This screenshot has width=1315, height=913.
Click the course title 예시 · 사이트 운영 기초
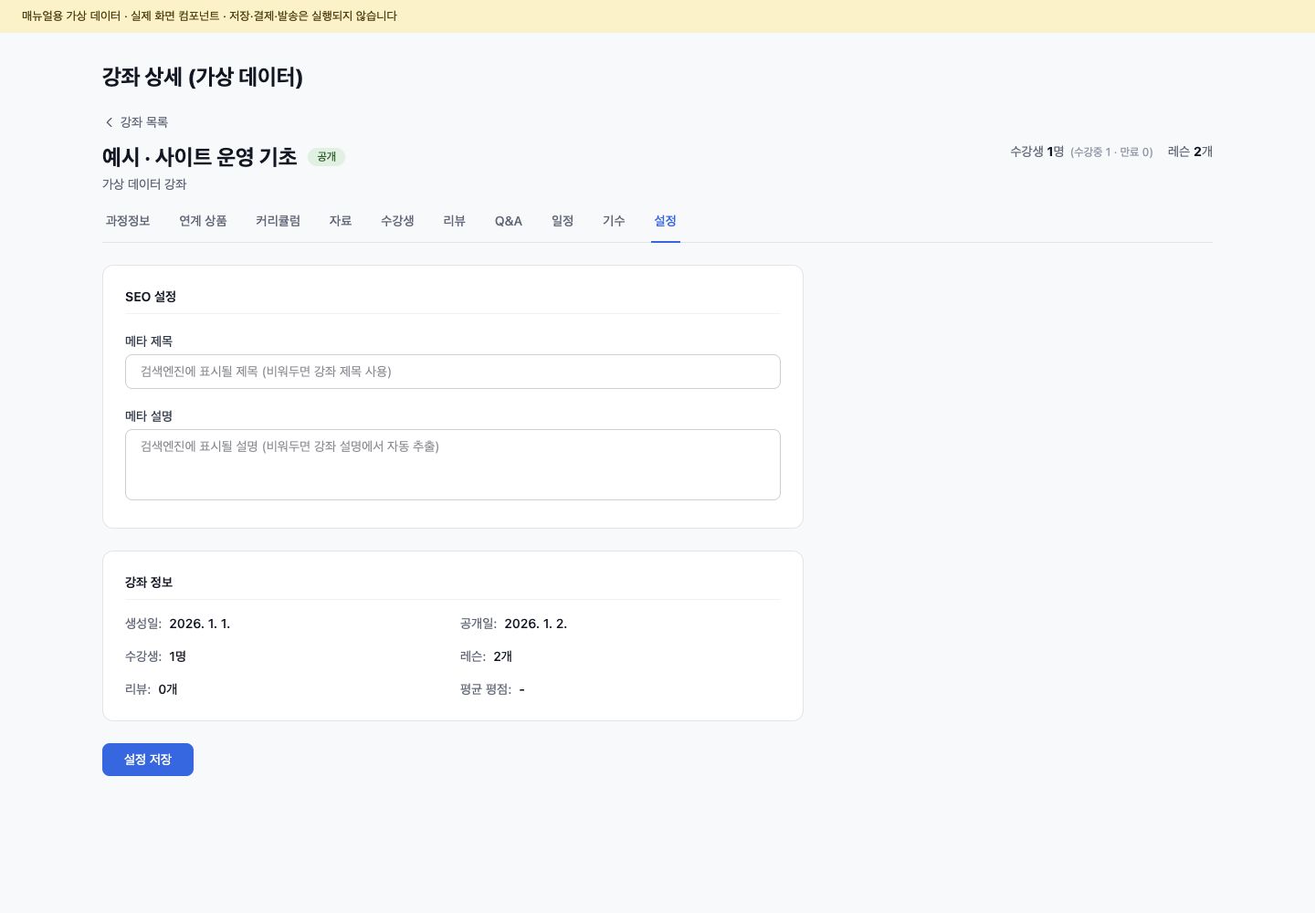(x=200, y=157)
